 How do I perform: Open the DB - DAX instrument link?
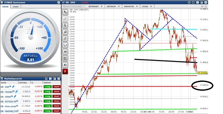pos(6,87)
